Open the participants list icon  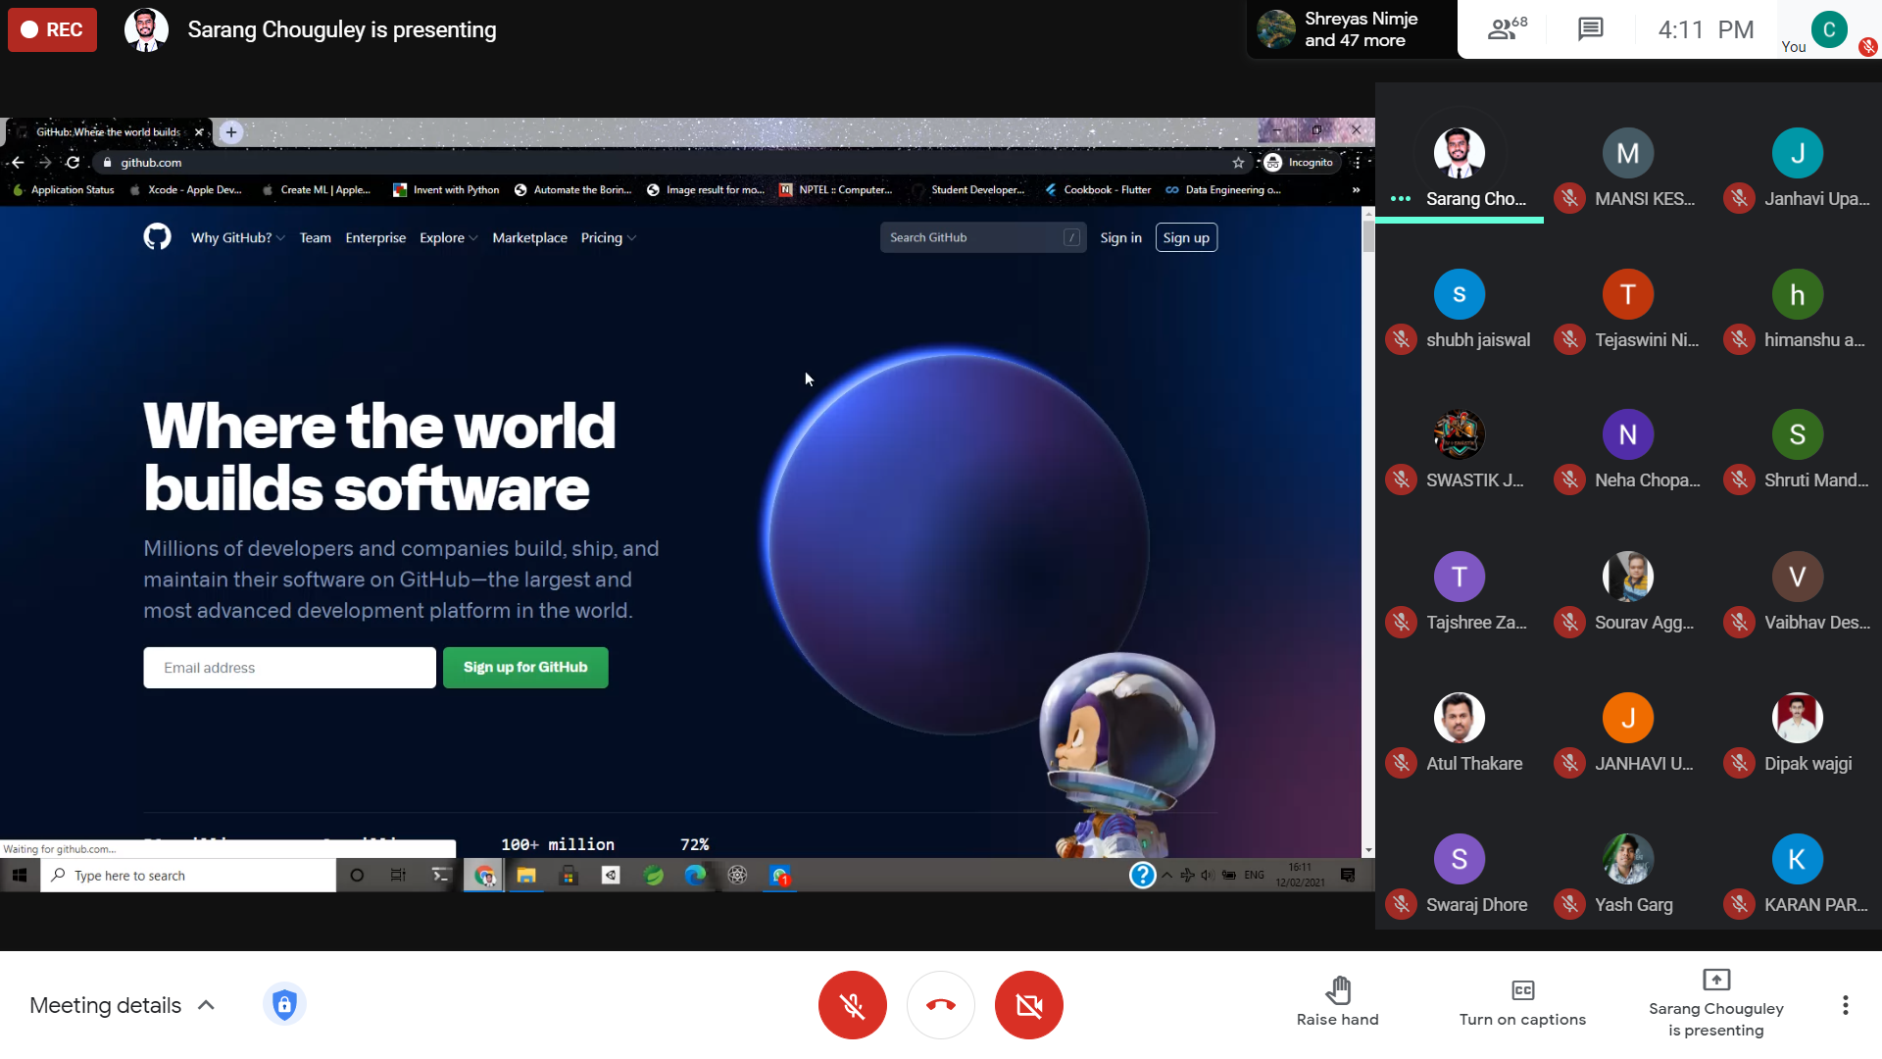(x=1507, y=29)
